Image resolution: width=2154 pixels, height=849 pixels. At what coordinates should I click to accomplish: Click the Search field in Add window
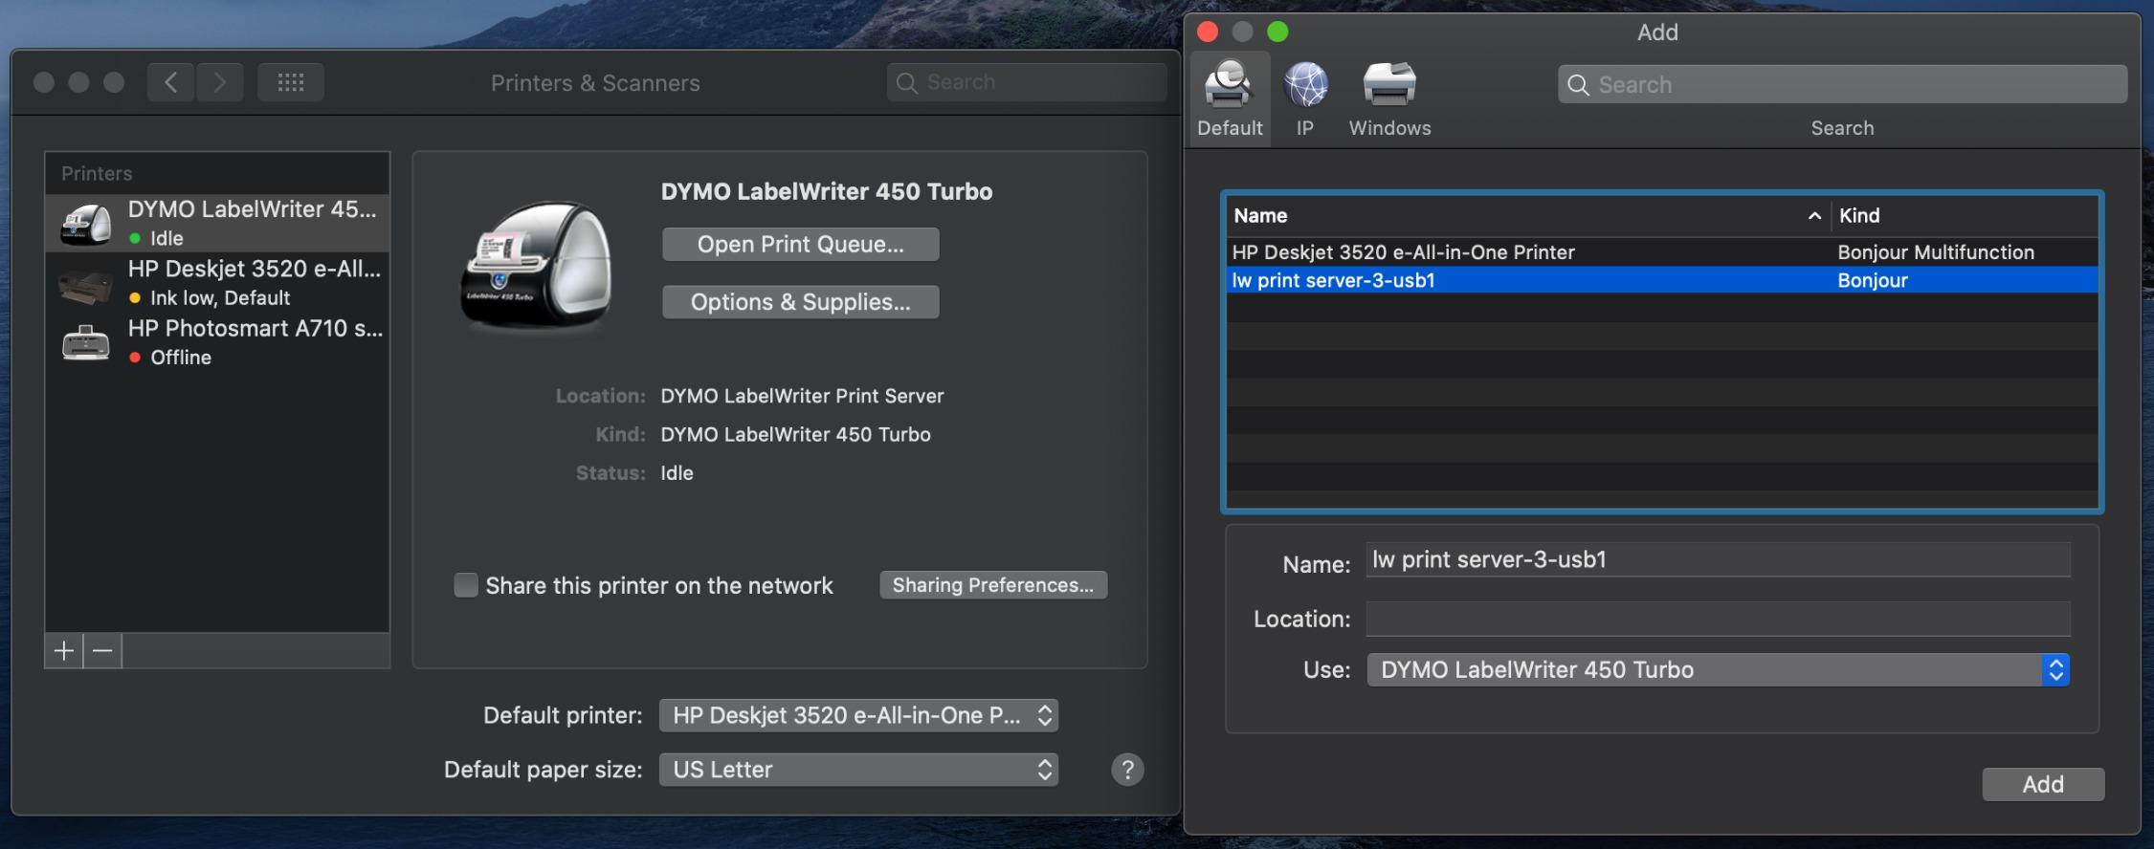click(x=1842, y=84)
